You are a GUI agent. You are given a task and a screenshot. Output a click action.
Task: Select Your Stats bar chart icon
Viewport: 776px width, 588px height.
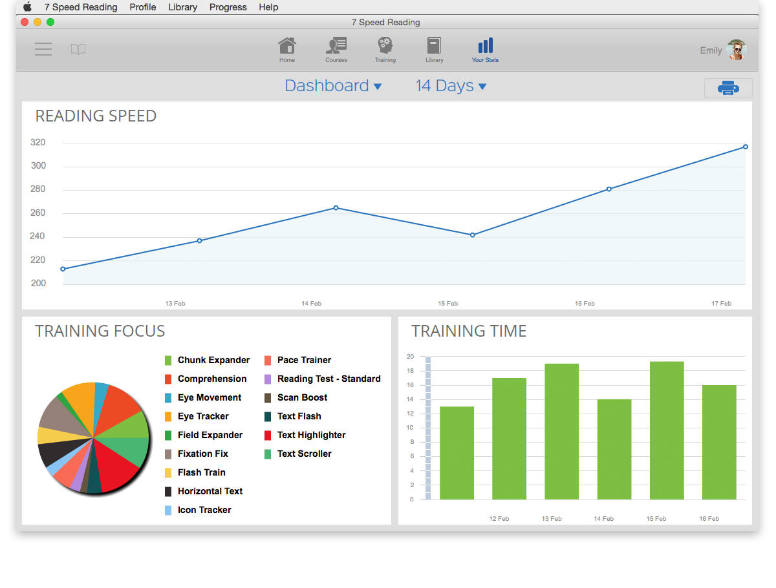point(485,46)
